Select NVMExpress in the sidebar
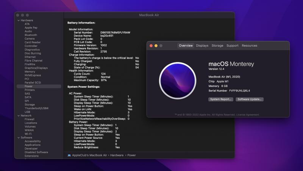The image size is (303, 171). click(x=33, y=75)
